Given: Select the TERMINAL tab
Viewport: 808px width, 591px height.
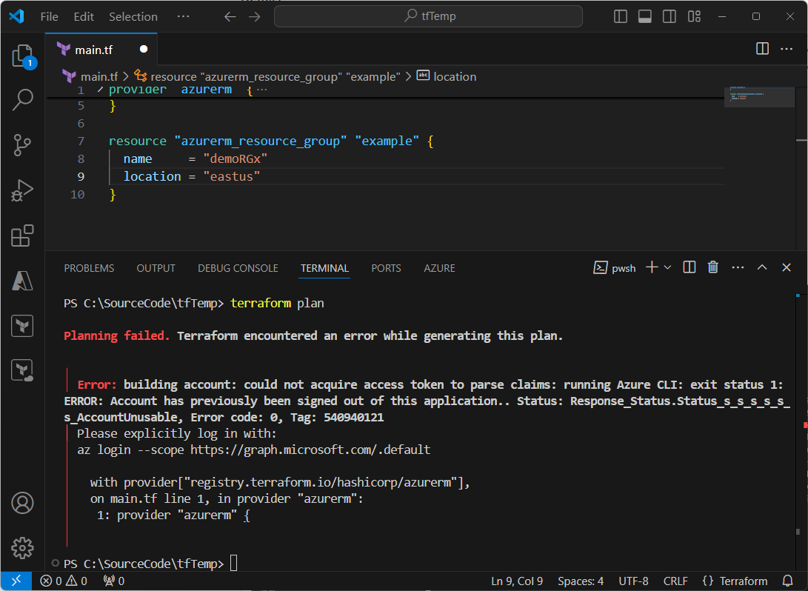Looking at the screenshot, I should [x=324, y=268].
